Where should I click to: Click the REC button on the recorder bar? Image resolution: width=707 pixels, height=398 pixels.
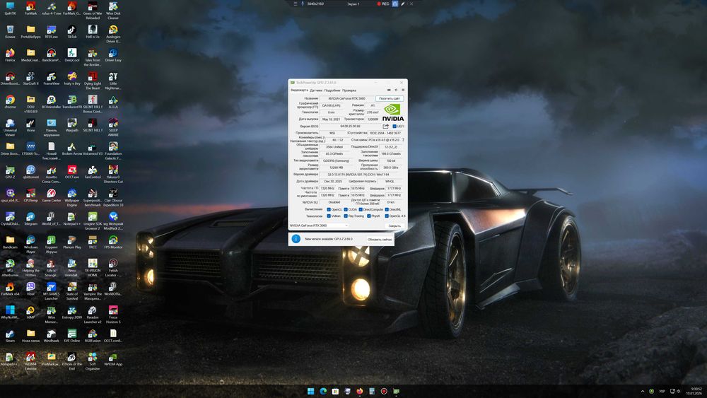click(x=382, y=4)
